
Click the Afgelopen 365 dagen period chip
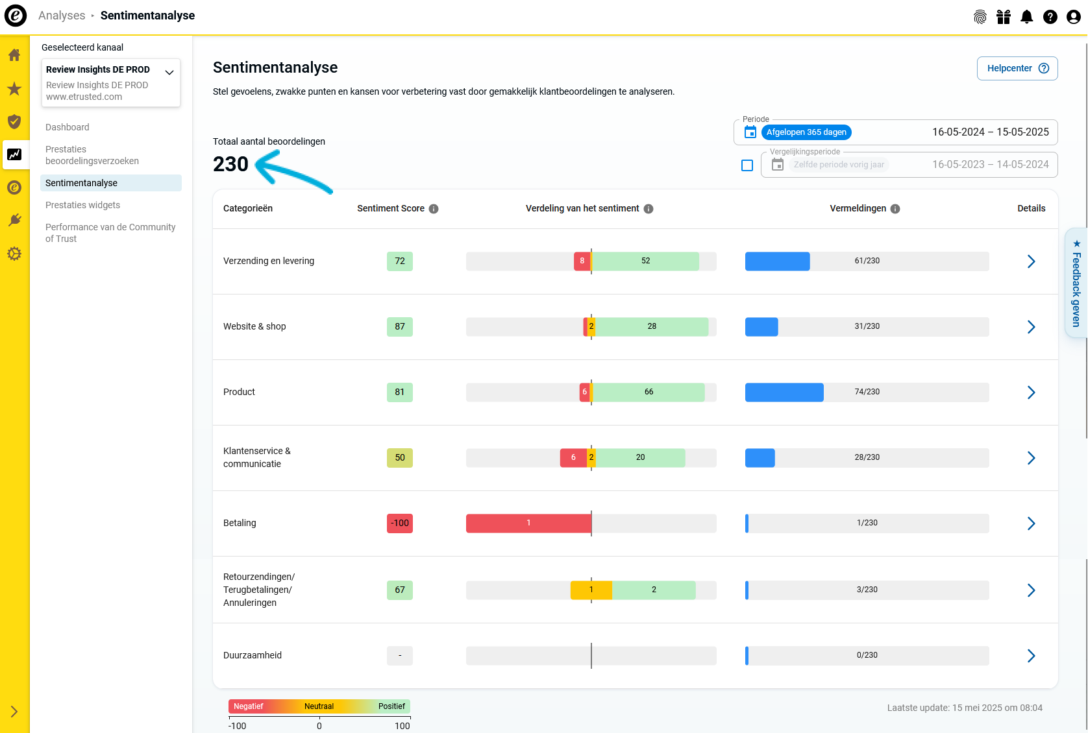pos(806,132)
